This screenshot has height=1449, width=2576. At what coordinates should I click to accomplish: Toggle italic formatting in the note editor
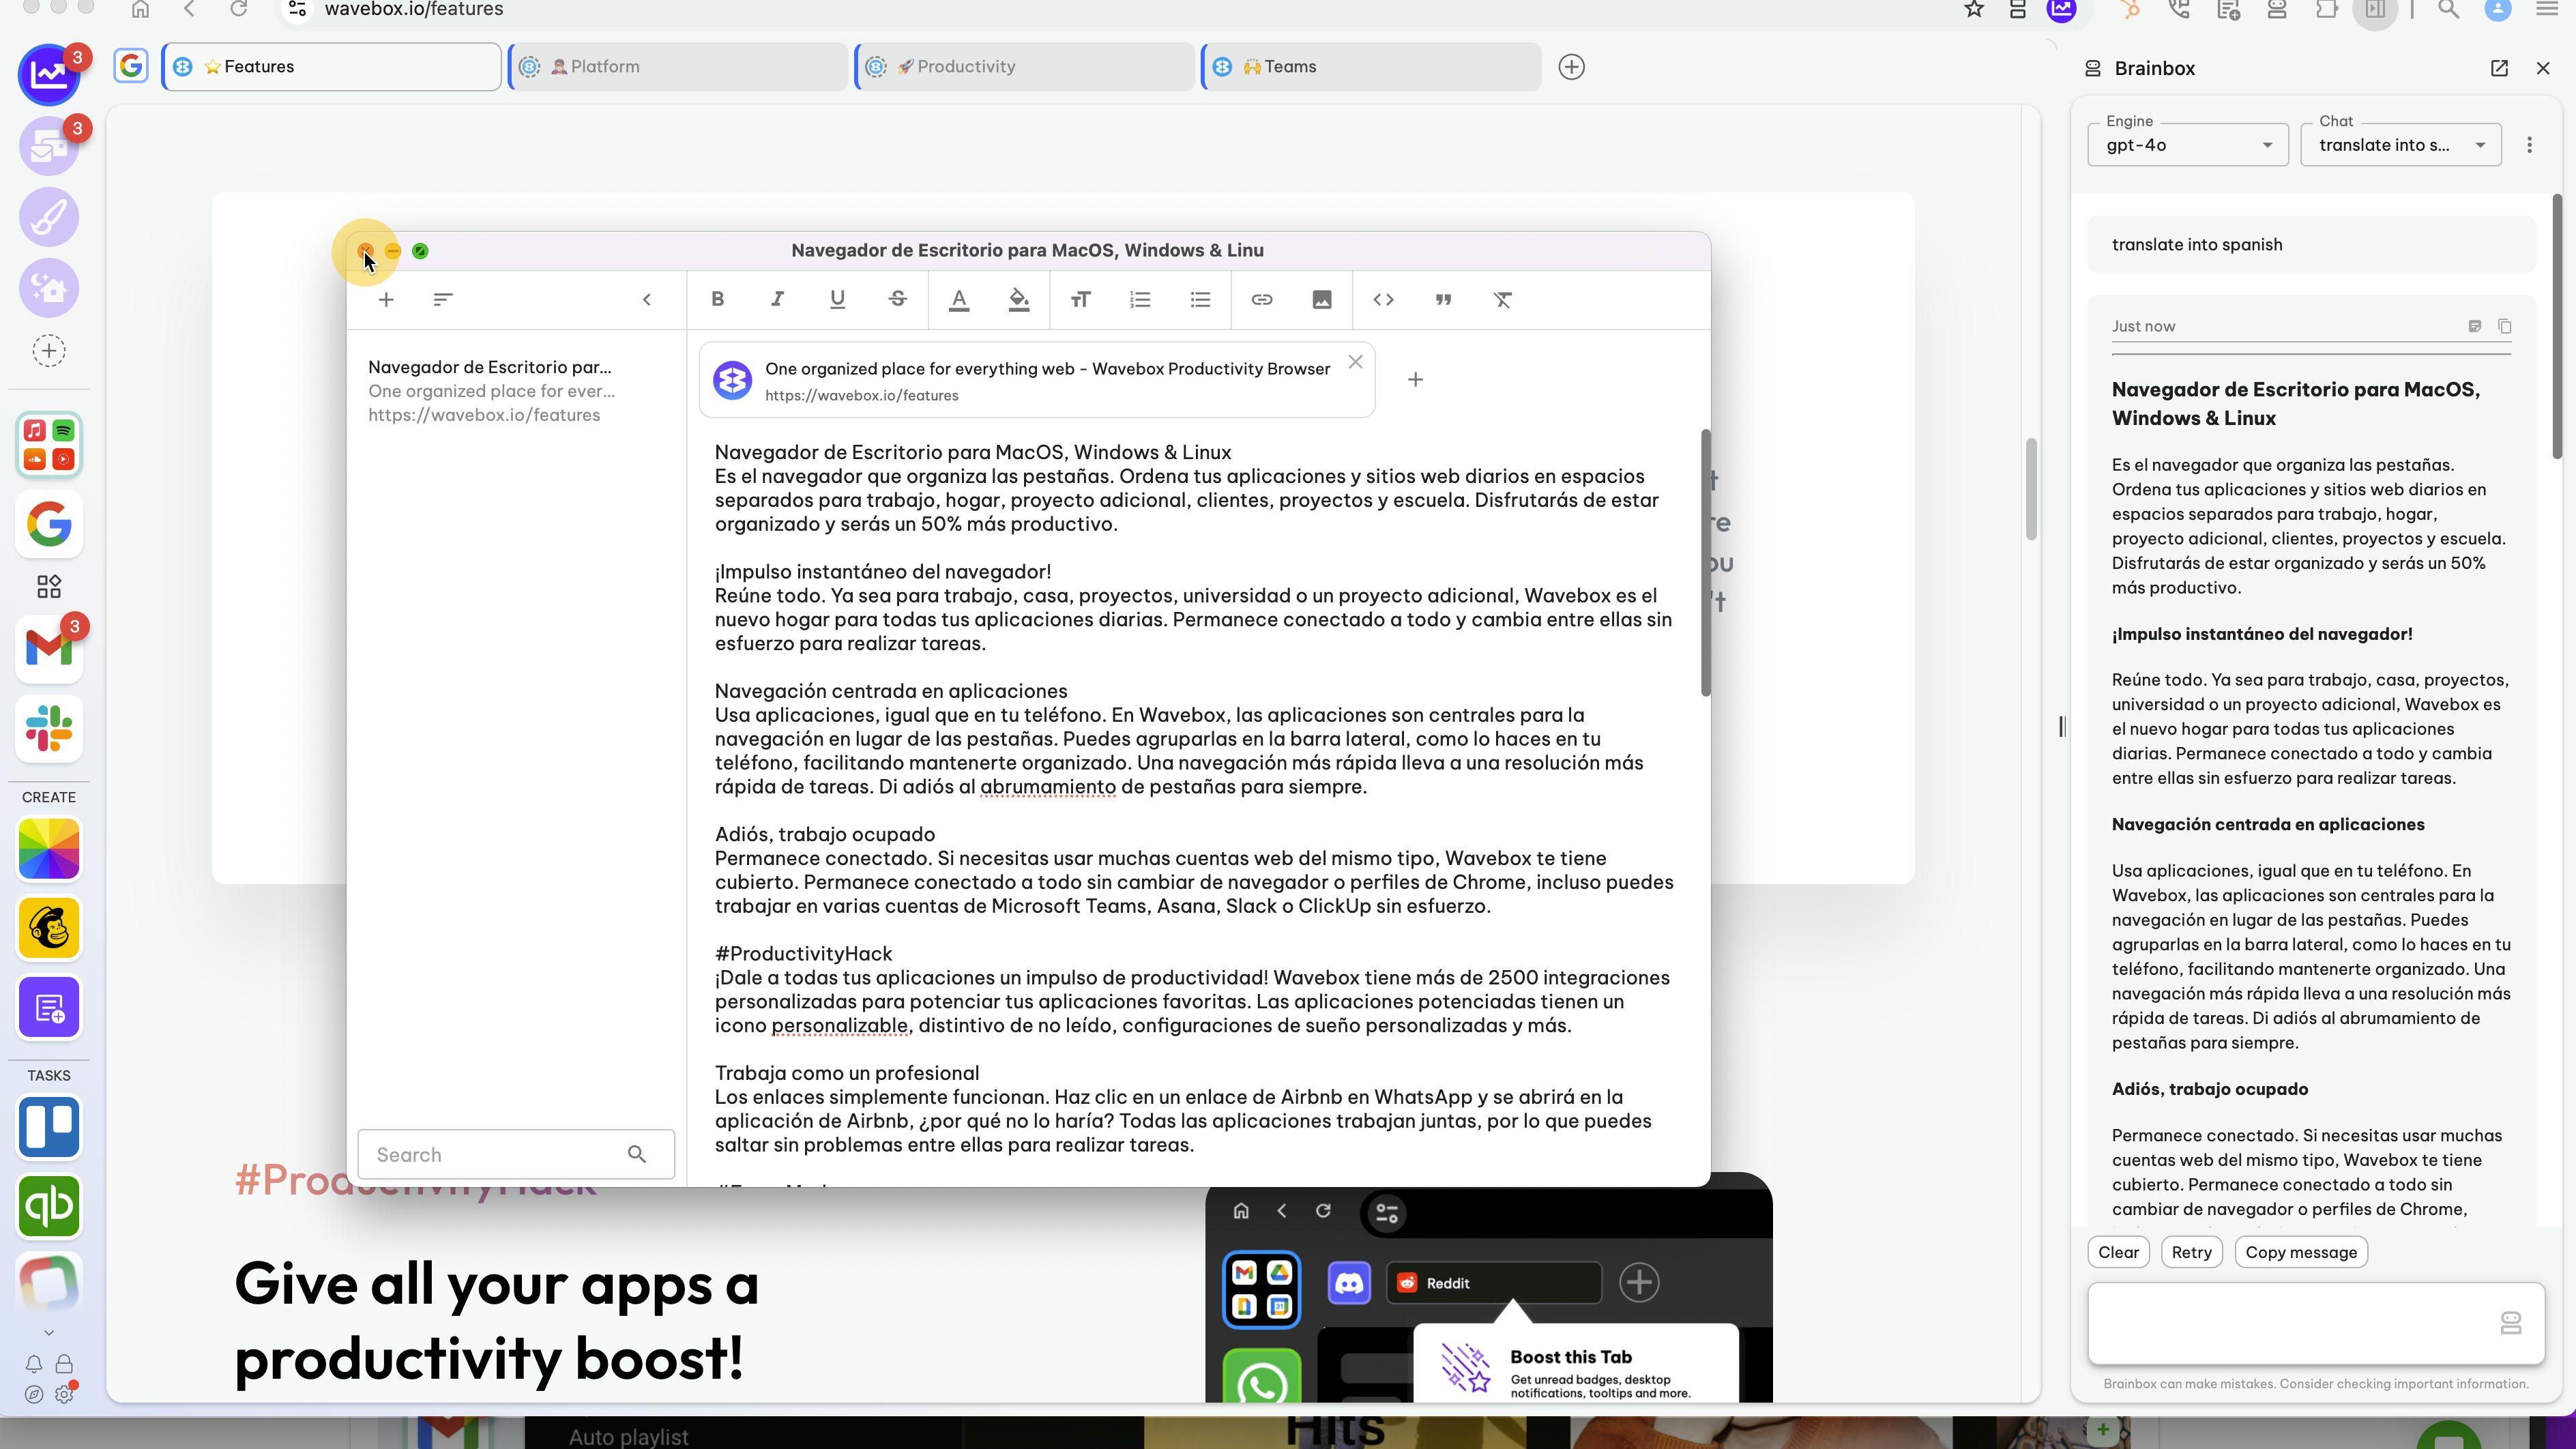(777, 299)
